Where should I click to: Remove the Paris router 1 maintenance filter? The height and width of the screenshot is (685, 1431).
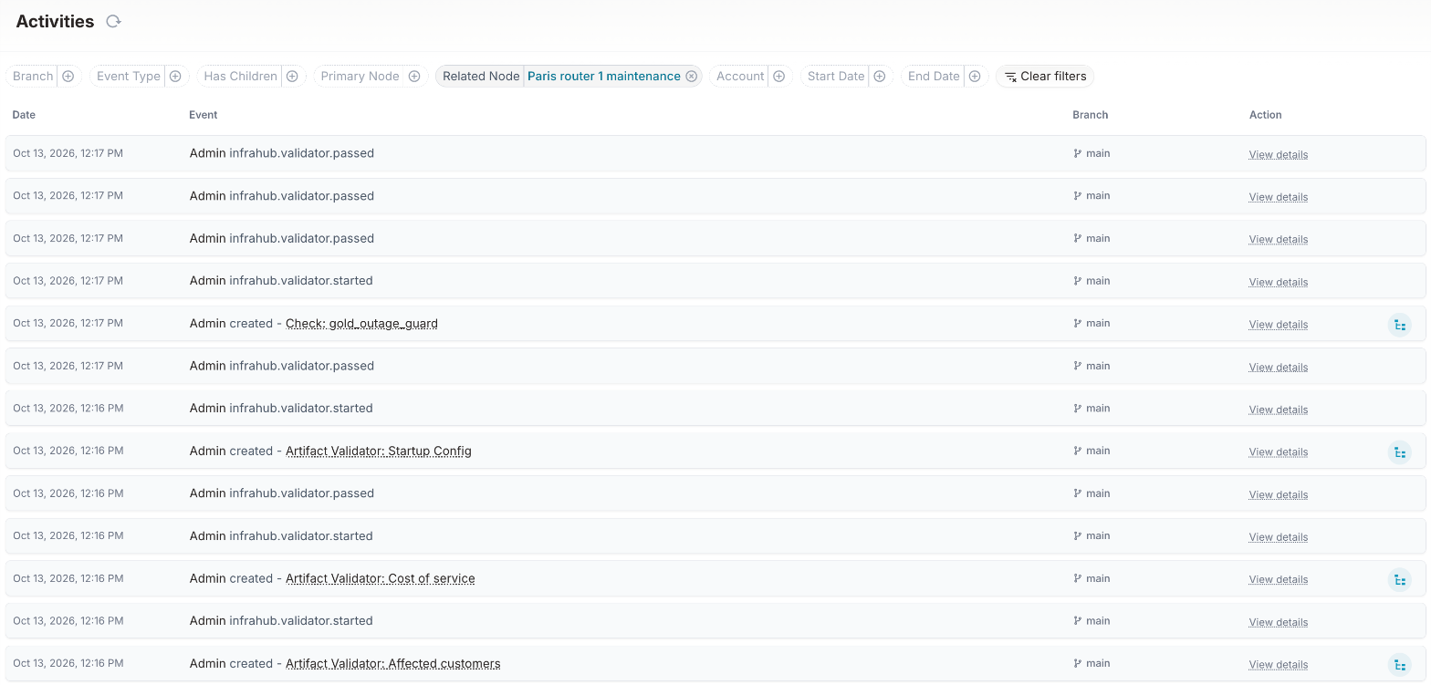pyautogui.click(x=692, y=77)
